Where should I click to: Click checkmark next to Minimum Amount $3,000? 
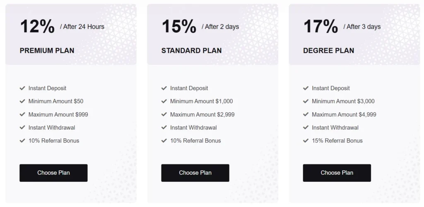coord(306,101)
